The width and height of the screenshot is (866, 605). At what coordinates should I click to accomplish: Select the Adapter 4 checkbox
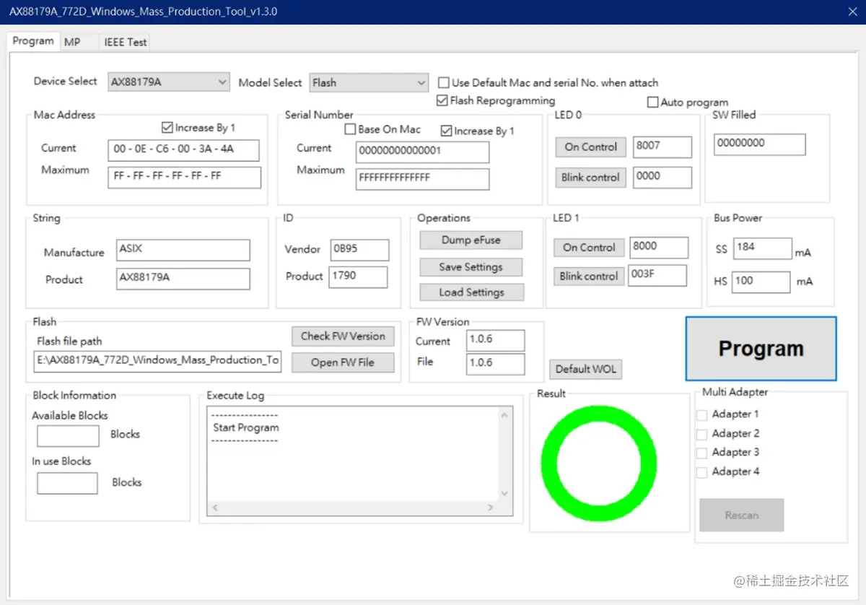coord(701,472)
